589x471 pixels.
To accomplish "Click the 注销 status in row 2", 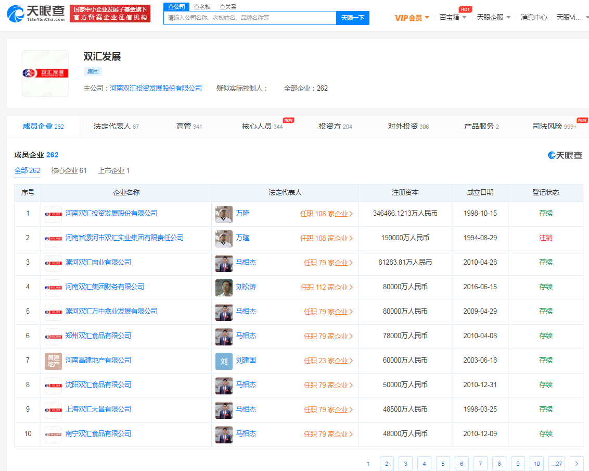I will coord(545,238).
